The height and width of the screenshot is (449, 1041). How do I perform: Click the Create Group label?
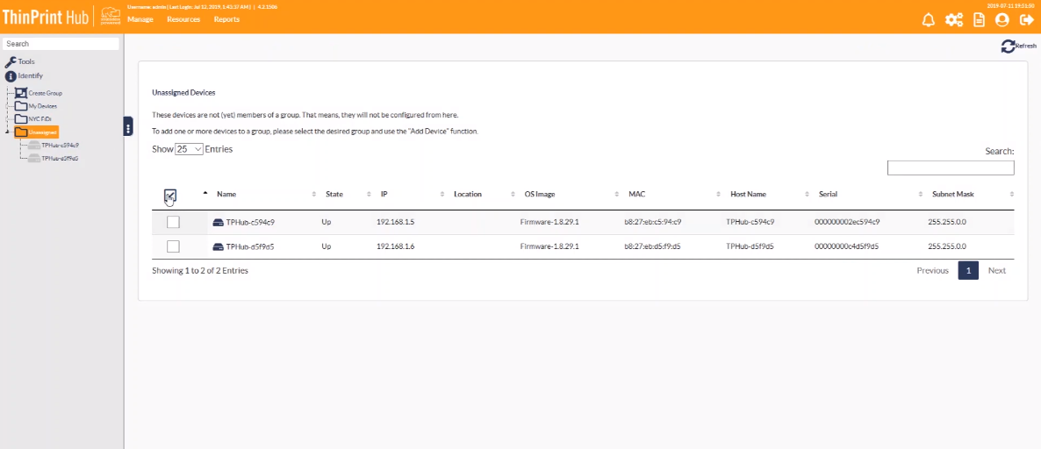point(45,93)
